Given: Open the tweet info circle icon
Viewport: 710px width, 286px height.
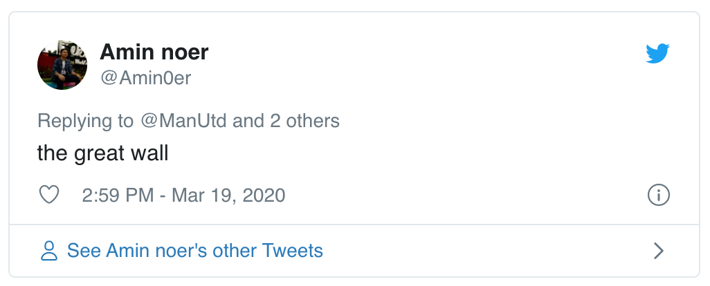Looking at the screenshot, I should tap(658, 195).
